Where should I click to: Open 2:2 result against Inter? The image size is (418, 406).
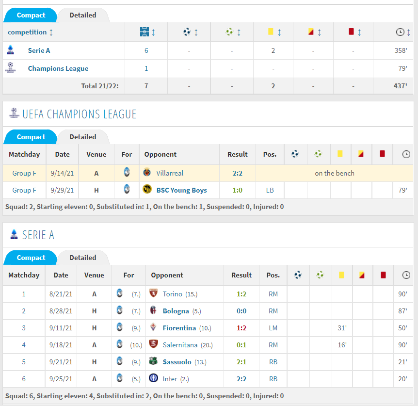pyautogui.click(x=241, y=379)
